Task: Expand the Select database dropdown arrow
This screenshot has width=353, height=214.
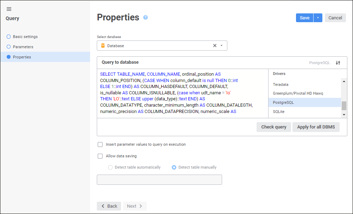Action: [221, 46]
